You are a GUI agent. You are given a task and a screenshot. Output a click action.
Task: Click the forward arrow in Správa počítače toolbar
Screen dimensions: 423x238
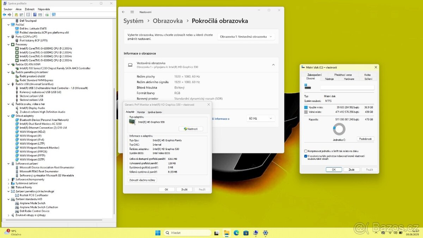tap(9, 14)
